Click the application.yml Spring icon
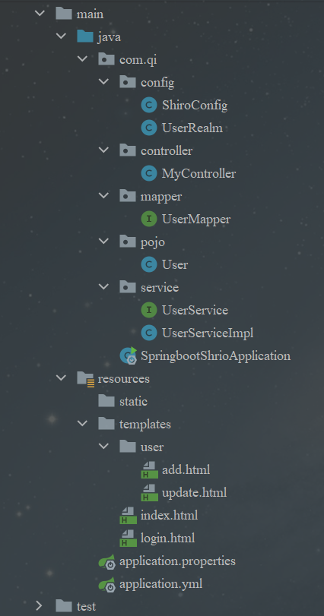The image size is (324, 616). (x=107, y=584)
